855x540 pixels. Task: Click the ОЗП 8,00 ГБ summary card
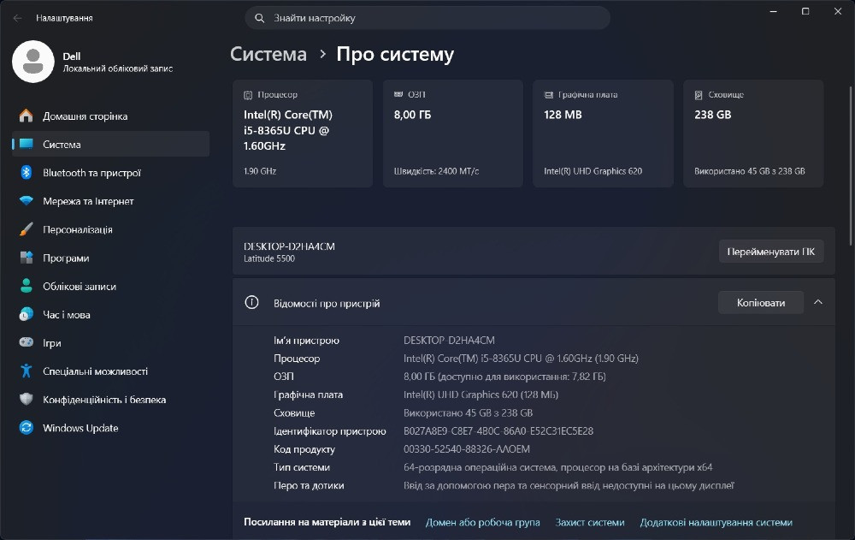(x=452, y=134)
